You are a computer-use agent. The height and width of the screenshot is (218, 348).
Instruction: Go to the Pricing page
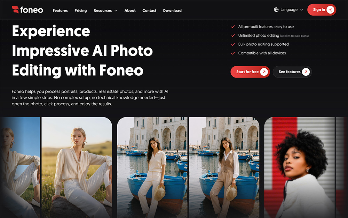point(81,10)
